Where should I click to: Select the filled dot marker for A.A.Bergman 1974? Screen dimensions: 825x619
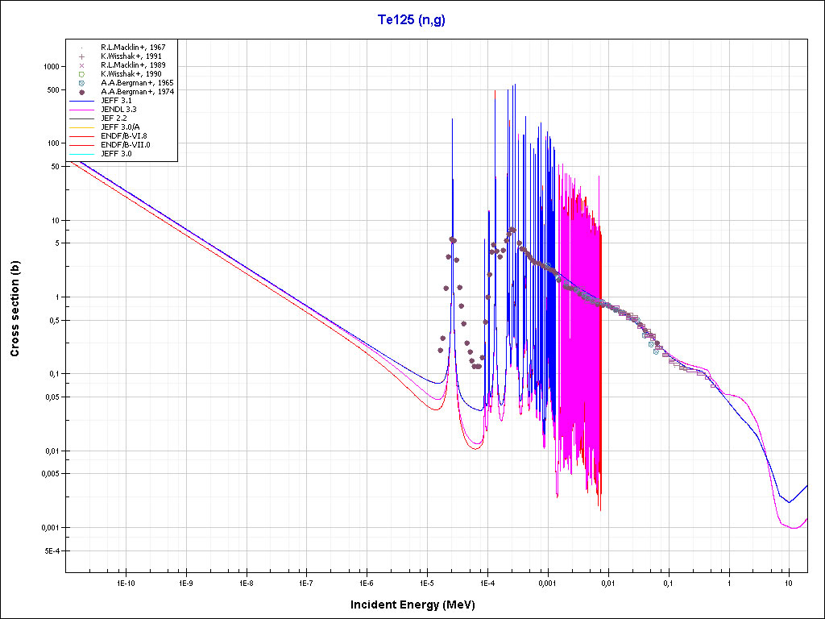(81, 92)
